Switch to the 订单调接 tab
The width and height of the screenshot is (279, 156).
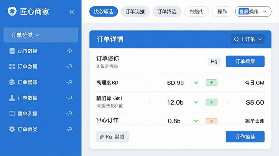pos(135,11)
